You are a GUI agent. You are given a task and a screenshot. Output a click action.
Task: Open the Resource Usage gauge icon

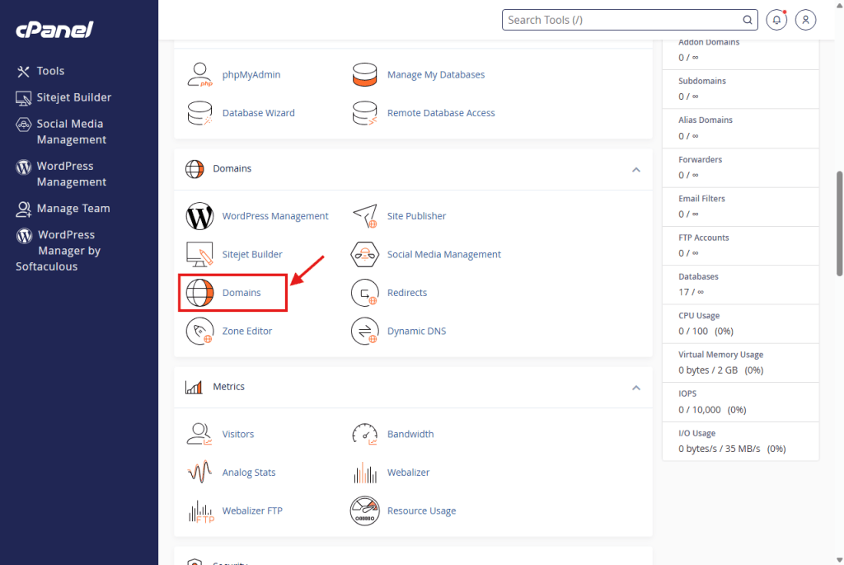pyautogui.click(x=364, y=511)
